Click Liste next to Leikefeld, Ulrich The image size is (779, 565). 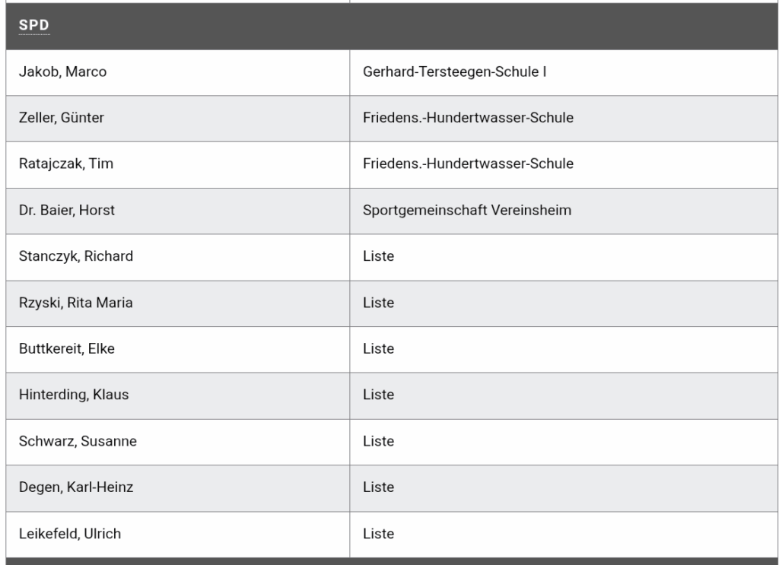coord(379,534)
